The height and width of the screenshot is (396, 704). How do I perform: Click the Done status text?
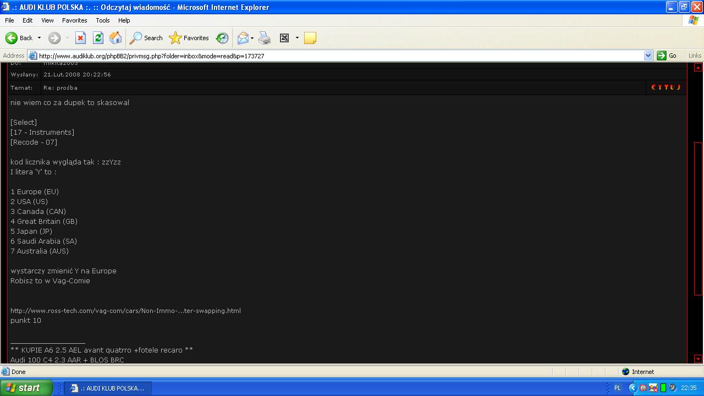(x=19, y=372)
